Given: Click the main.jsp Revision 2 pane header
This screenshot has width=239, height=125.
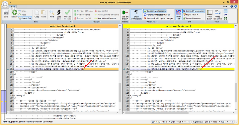Looking at the screenshot, I should [x=178, y=26].
